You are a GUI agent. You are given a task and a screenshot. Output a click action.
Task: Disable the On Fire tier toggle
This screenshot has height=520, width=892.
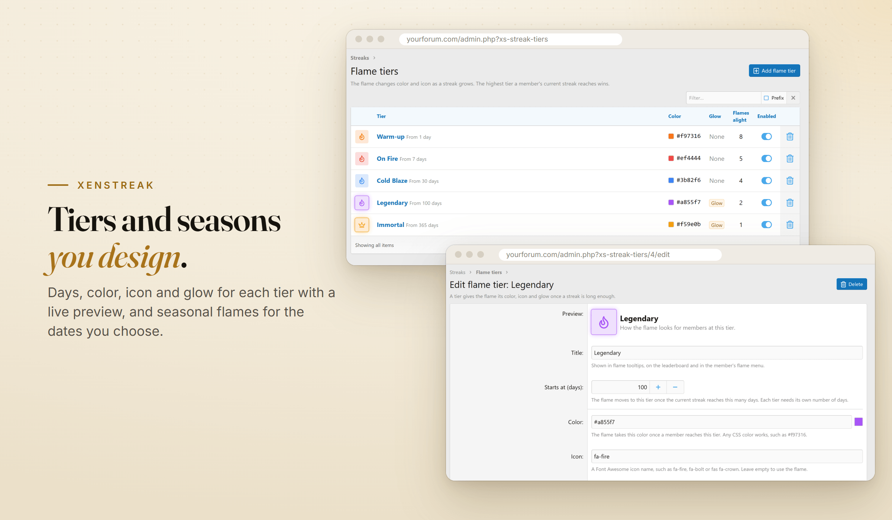tap(766, 159)
